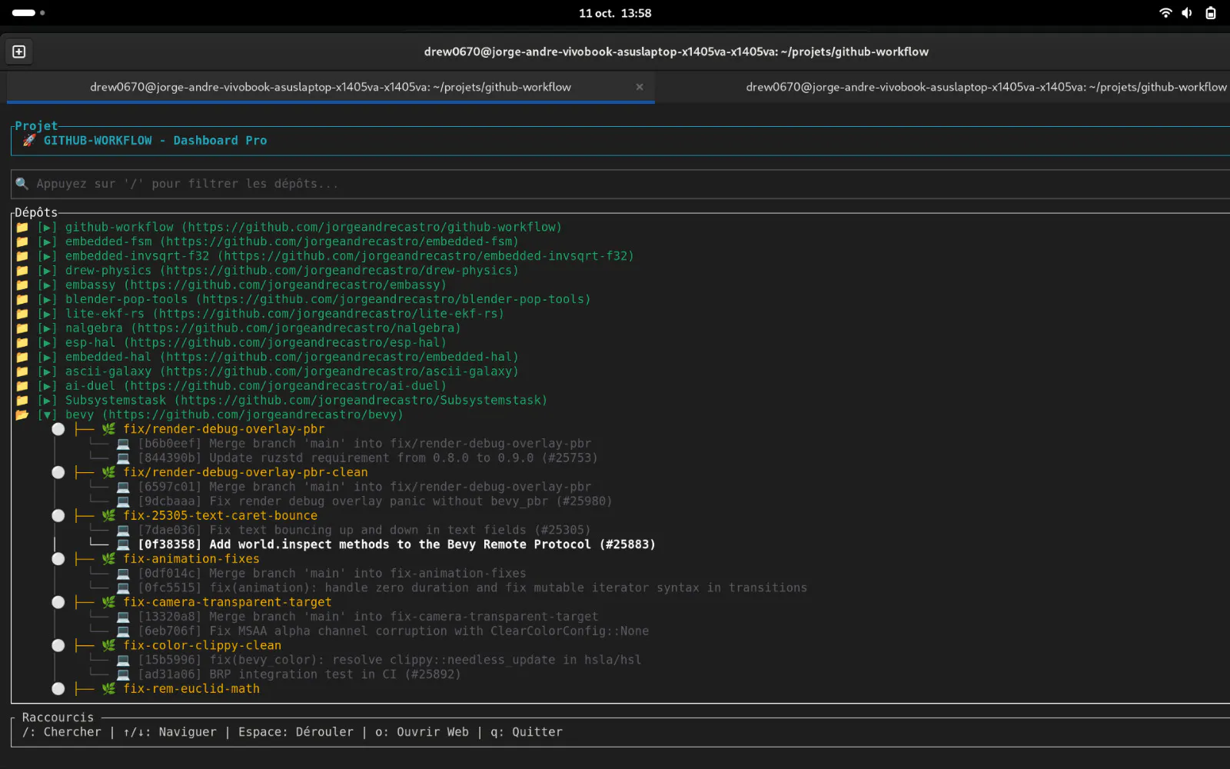Image resolution: width=1230 pixels, height=769 pixels.
Task: Open the embedded-invsqrt-f32 GitHub URL
Action: [x=426, y=256]
